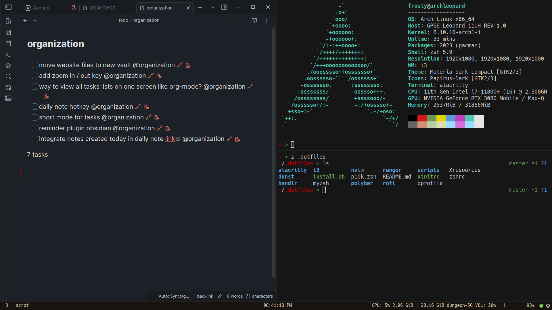Click the red color swatch in terminal
552x310 pixels.
[422, 118]
